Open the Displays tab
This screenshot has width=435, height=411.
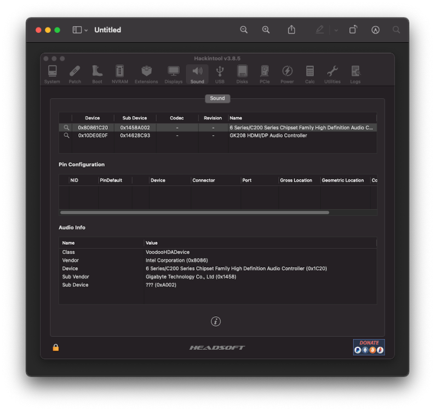click(x=173, y=74)
